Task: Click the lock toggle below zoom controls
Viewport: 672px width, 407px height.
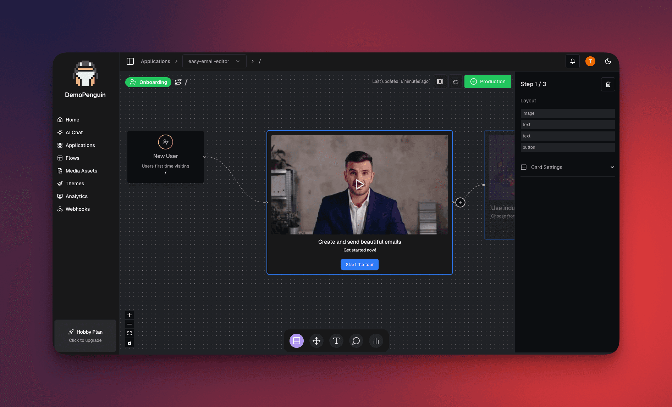Action: click(130, 343)
